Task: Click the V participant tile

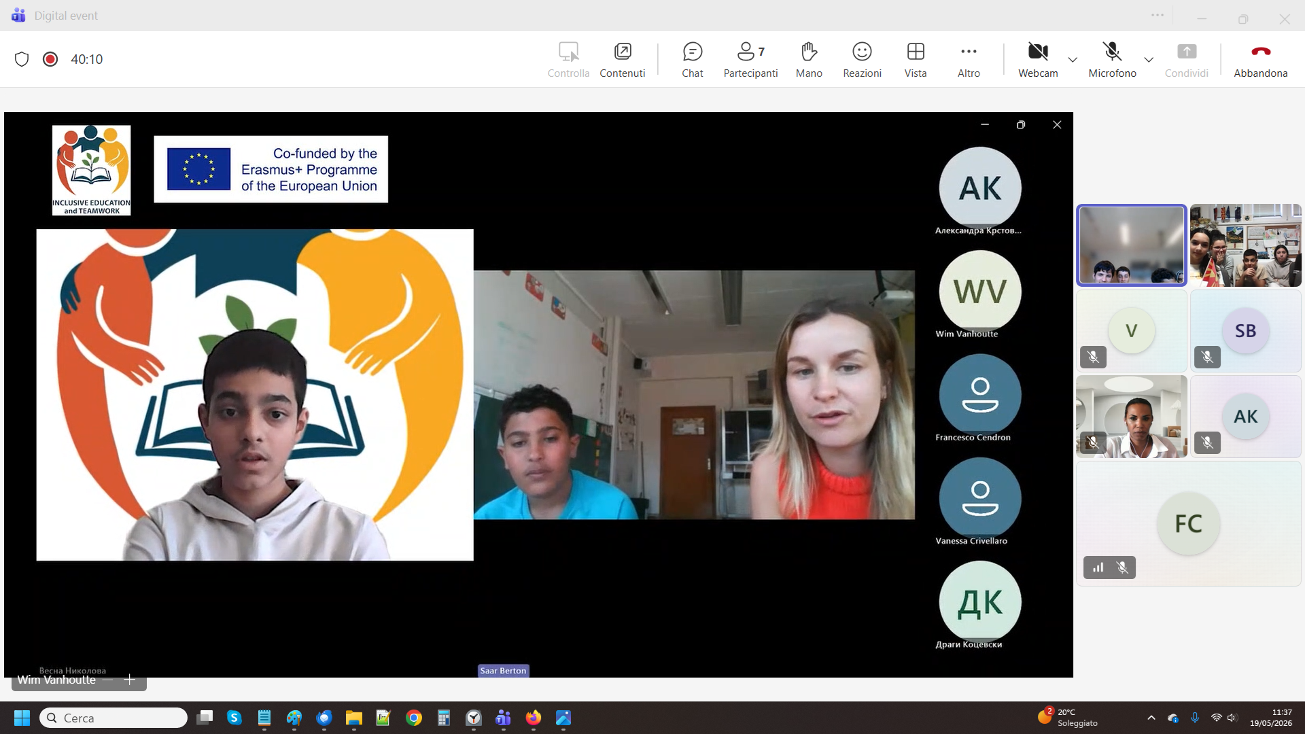Action: [x=1132, y=331]
